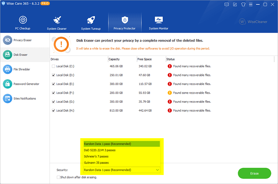Uncheck the Local Disk (D:) checkbox

point(54,75)
